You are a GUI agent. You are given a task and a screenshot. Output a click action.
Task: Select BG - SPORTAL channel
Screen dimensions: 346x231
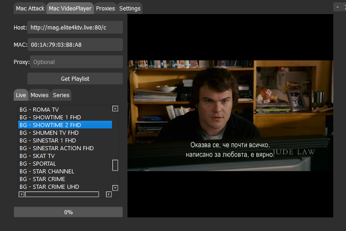[x=65, y=163]
